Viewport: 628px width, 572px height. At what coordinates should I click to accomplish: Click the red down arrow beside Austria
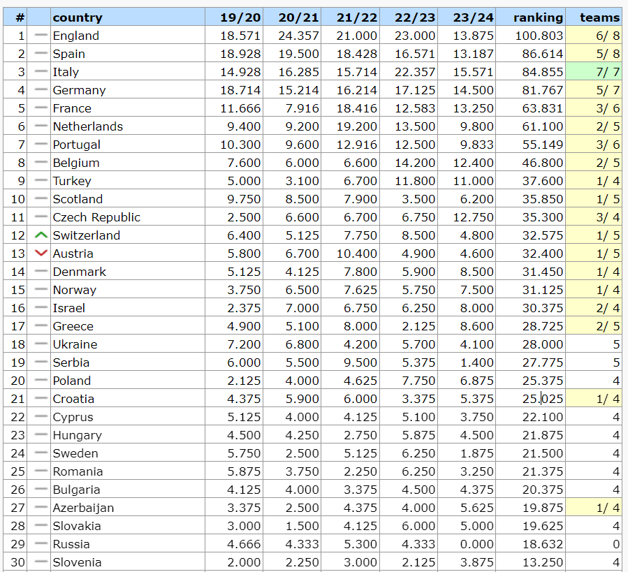(41, 254)
